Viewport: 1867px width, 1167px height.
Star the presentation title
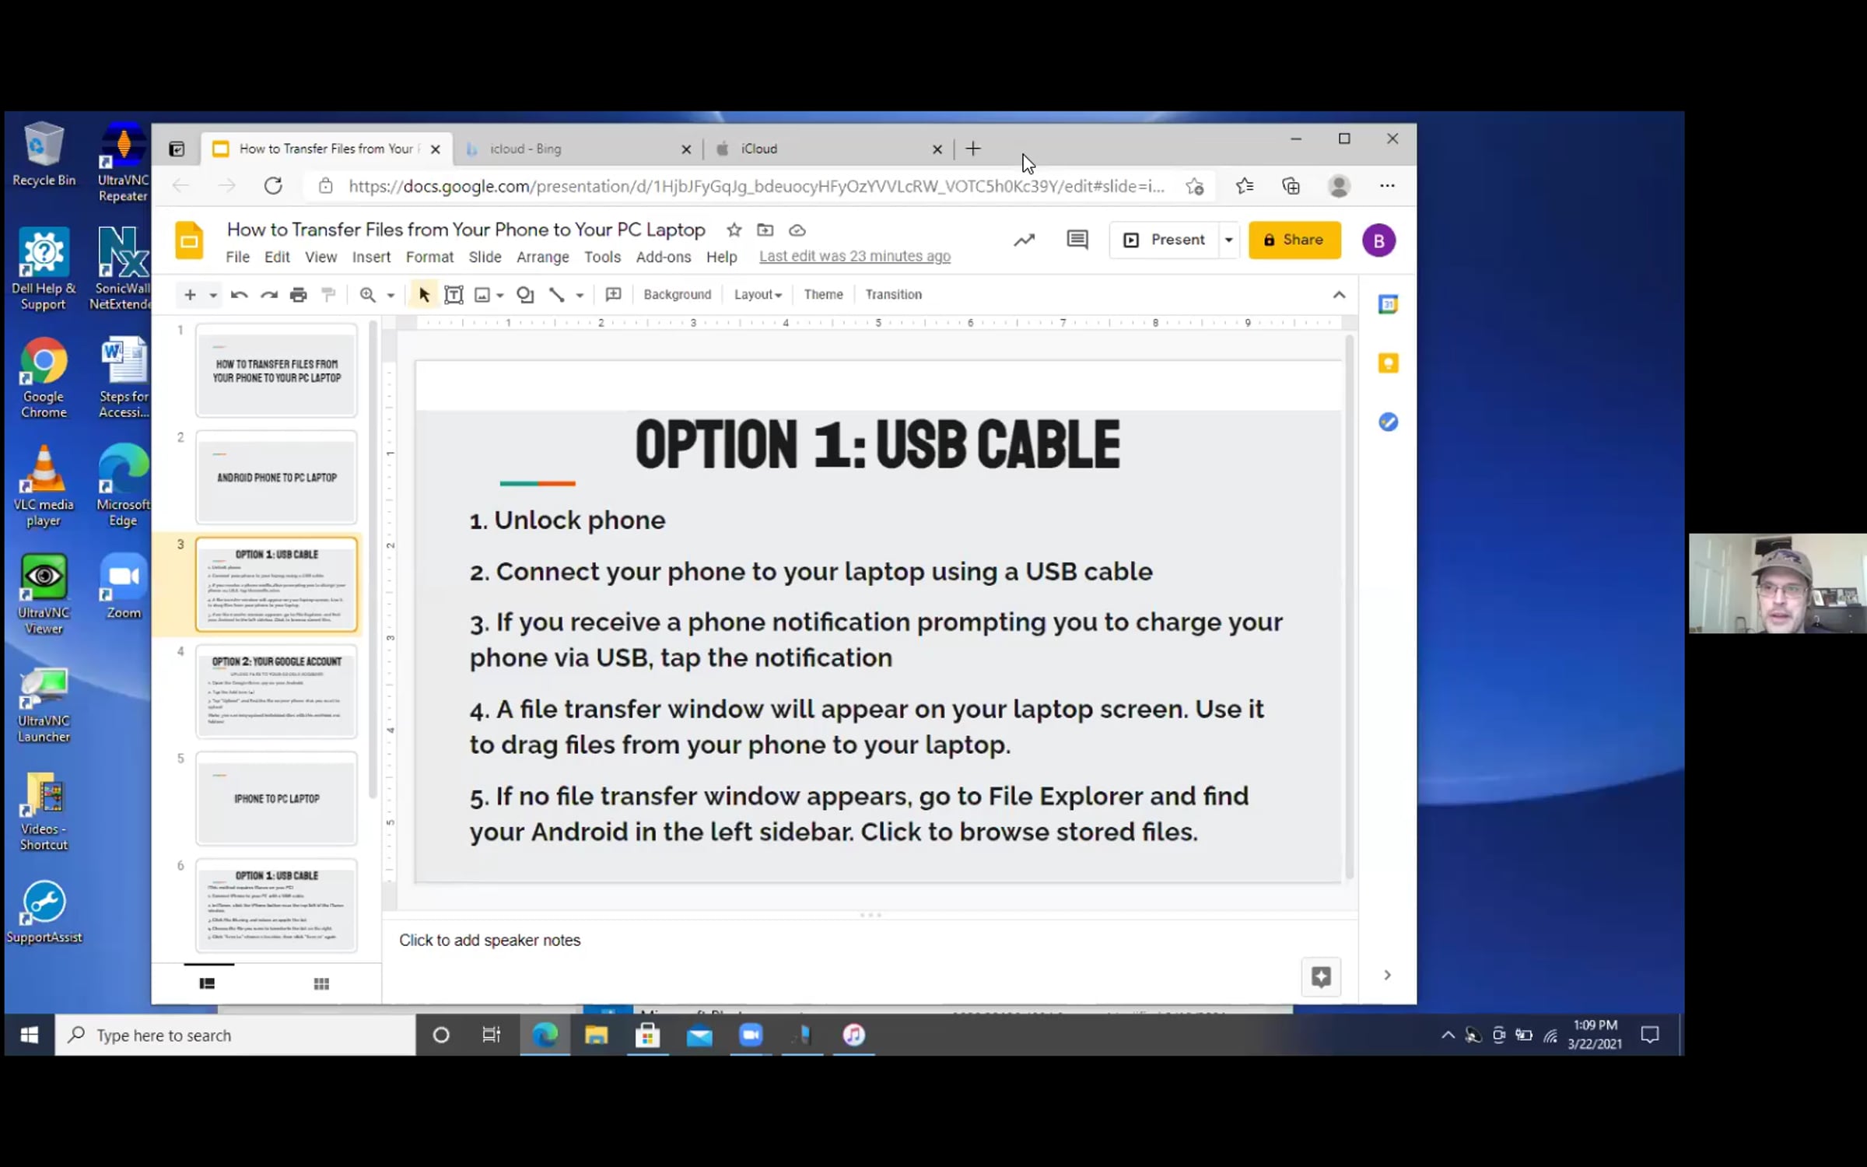734,230
